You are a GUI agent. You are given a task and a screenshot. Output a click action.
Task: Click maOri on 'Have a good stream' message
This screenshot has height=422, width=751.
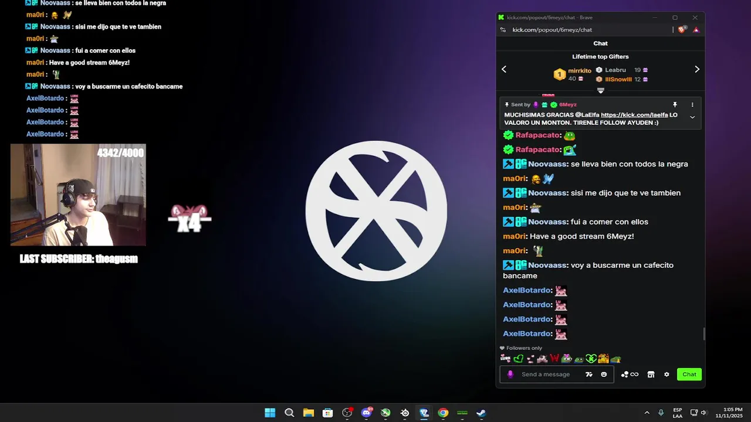(514, 236)
